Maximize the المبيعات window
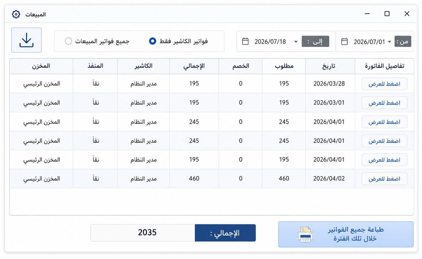Image resolution: width=422 pixels, height=259 pixels. tap(387, 14)
